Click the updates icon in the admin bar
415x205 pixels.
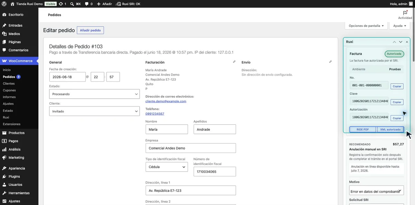61,4
